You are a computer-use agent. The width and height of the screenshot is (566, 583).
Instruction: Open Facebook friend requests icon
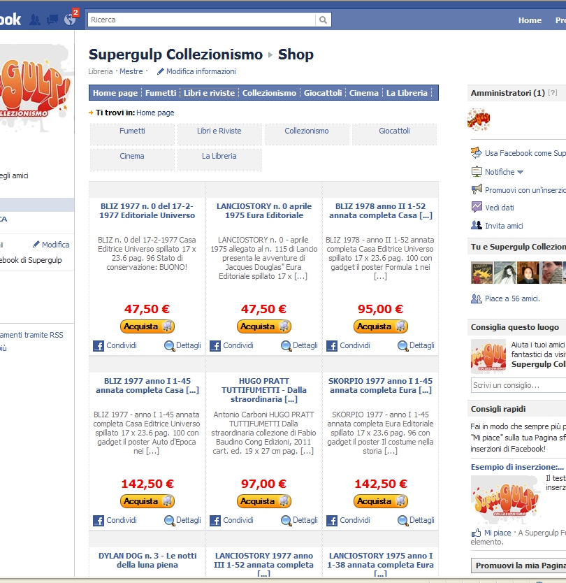click(35, 20)
